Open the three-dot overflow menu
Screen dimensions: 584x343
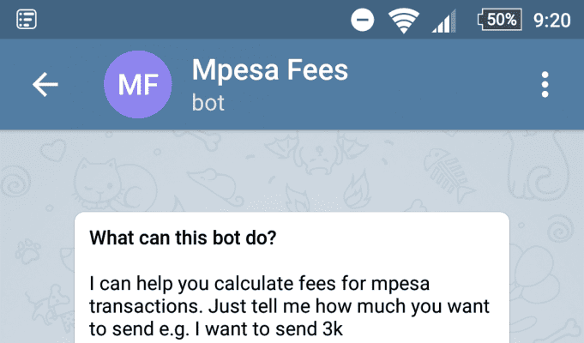pyautogui.click(x=545, y=85)
